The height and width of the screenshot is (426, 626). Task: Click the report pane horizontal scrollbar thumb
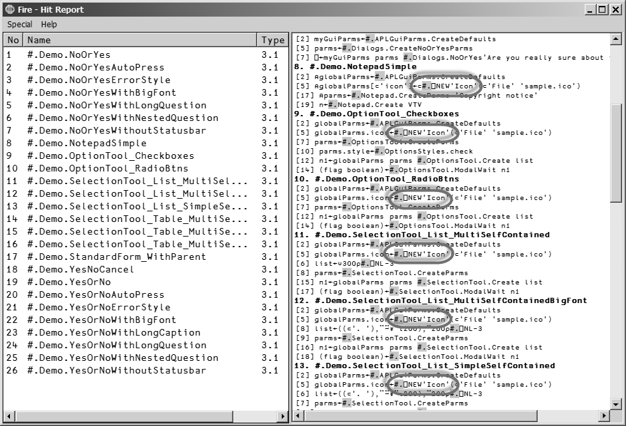click(420, 416)
